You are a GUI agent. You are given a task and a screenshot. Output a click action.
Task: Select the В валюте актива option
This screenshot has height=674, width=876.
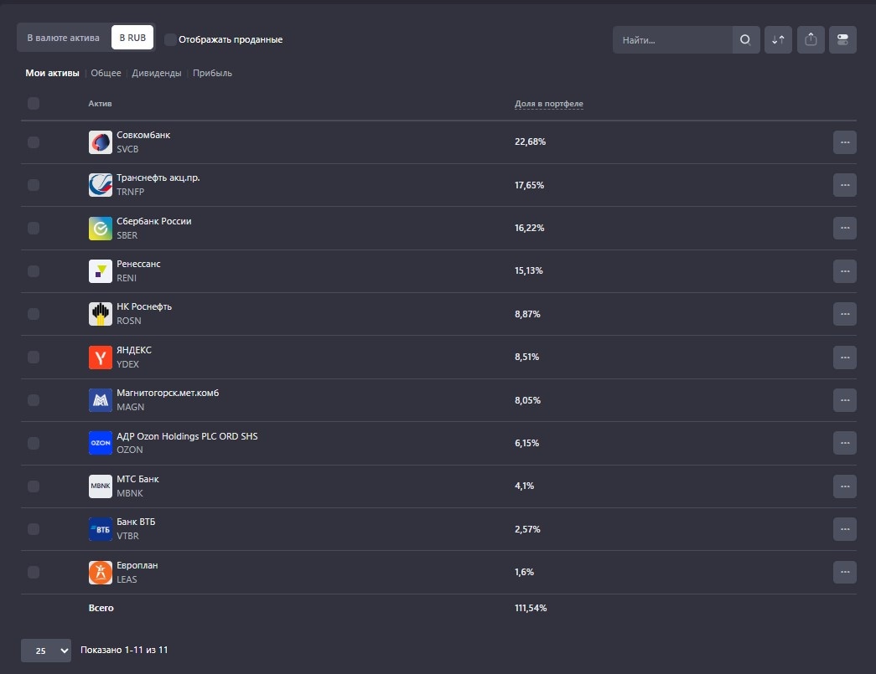coord(63,38)
